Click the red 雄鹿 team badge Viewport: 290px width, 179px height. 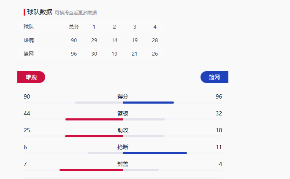31,77
